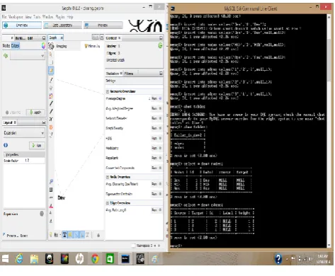
Task: Click the green ranking arrows icon
Action: [x=6, y=56]
